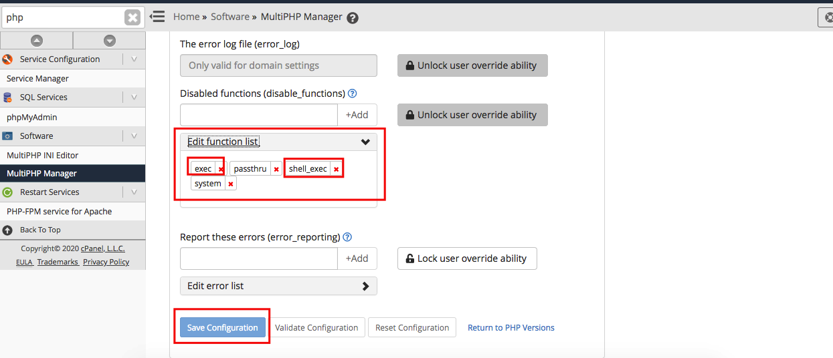Open the MultiPHP Manager help question mark icon

point(353,18)
